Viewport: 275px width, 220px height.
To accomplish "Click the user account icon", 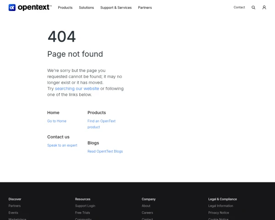I will 264,7.
